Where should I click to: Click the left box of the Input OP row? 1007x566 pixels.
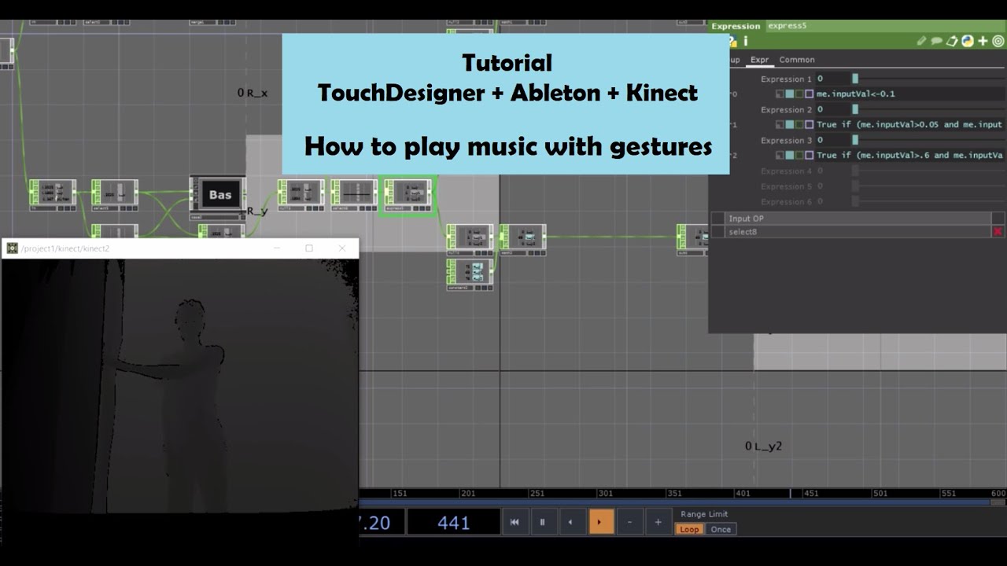[x=717, y=218]
